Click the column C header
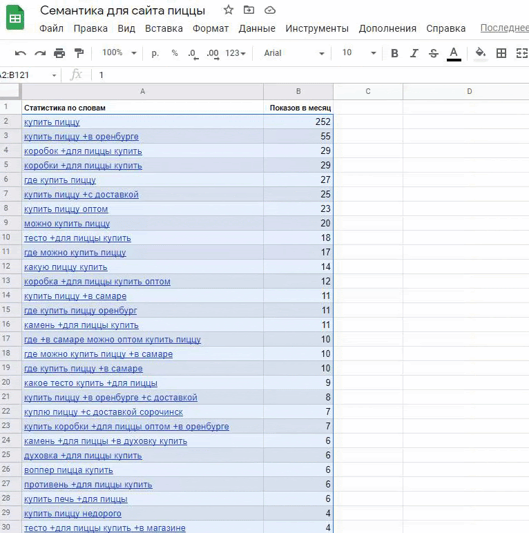 click(x=367, y=91)
